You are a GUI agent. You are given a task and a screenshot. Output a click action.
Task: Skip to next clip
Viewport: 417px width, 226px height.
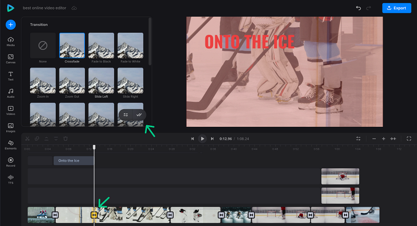212,139
